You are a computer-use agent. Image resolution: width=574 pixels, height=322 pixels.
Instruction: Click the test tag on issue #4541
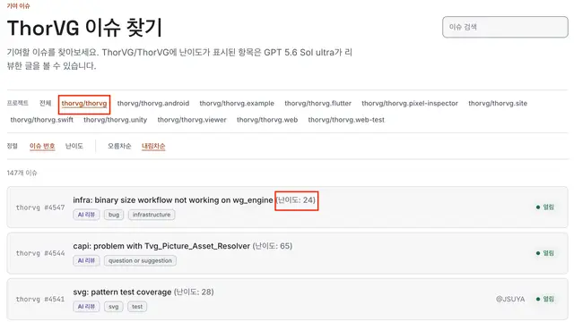click(x=137, y=307)
